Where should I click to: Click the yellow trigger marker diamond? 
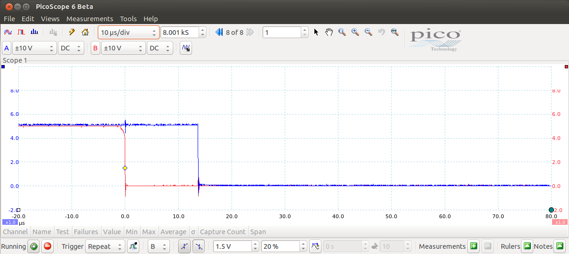point(125,168)
